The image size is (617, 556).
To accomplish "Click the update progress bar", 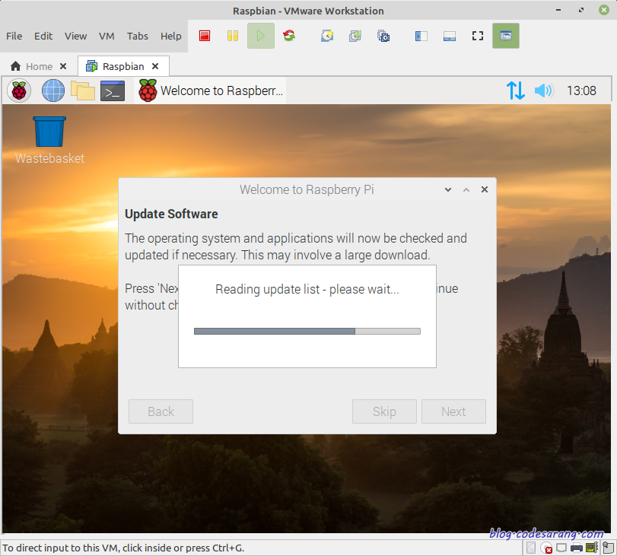I will 307,332.
